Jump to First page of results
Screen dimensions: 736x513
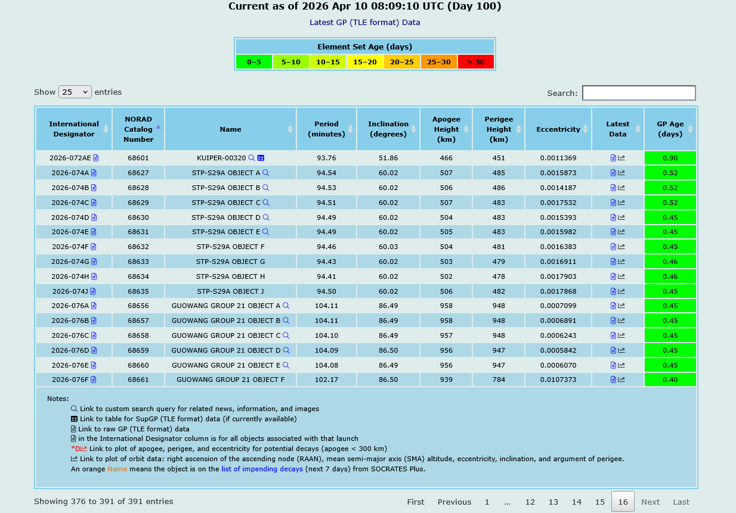(416, 502)
